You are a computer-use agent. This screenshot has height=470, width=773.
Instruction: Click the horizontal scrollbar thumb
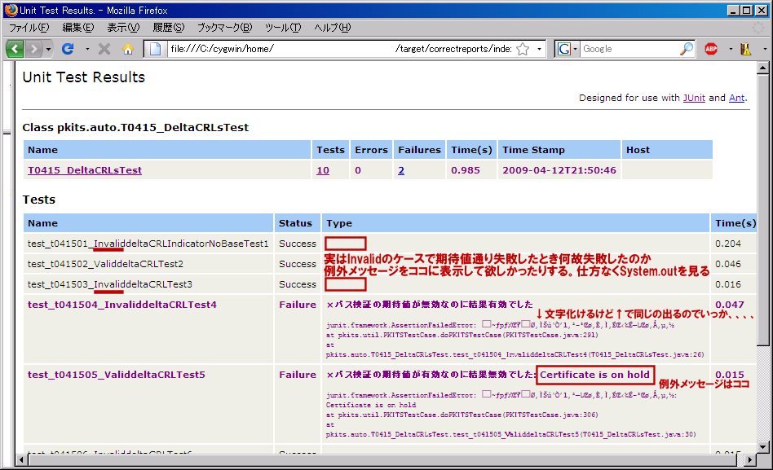pos(382,460)
